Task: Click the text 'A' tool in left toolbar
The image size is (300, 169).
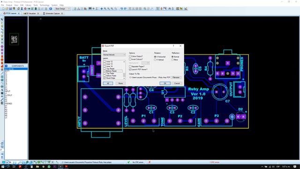Action: [2, 90]
